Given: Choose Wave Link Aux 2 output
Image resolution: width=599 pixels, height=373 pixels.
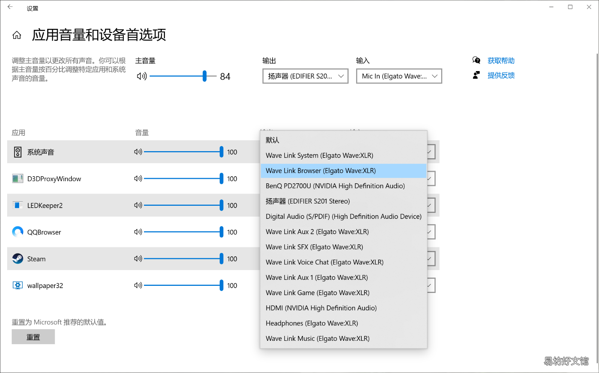Looking at the screenshot, I should [x=343, y=232].
